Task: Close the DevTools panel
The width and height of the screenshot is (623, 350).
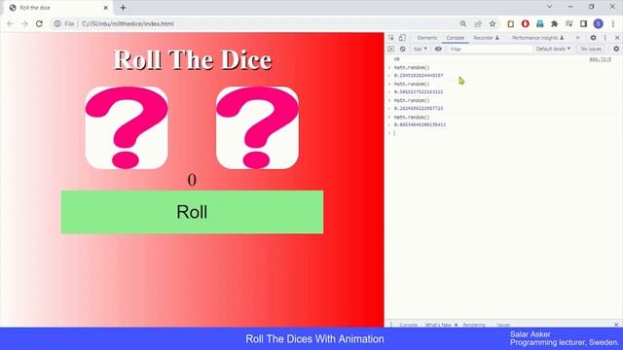Action: (617, 38)
